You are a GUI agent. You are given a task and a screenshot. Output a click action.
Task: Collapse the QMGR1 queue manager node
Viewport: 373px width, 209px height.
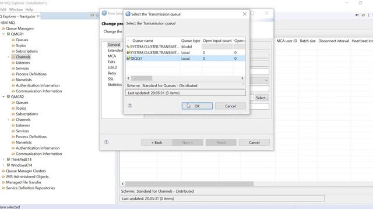pyautogui.click(x=3, y=34)
